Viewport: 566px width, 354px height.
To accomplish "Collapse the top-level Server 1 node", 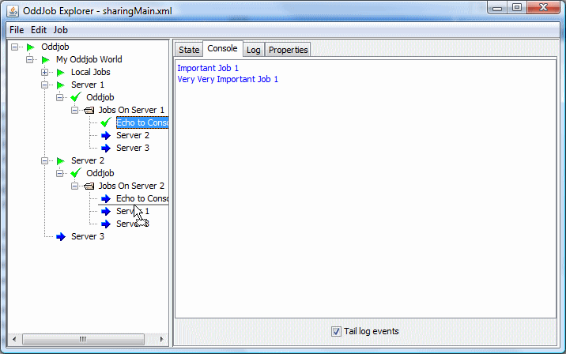I will [x=45, y=85].
